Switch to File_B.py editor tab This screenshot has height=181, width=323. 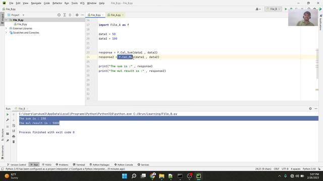(95, 15)
